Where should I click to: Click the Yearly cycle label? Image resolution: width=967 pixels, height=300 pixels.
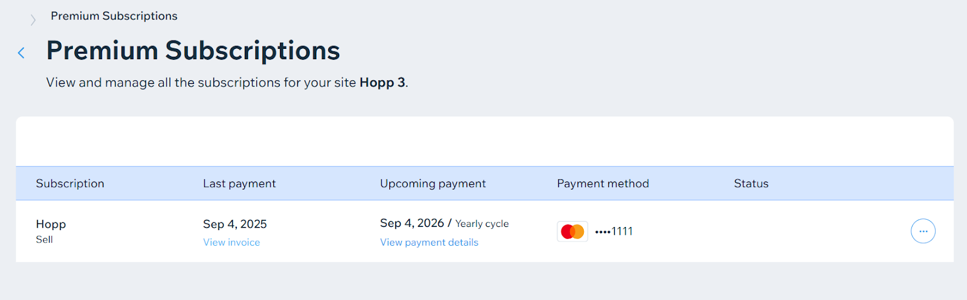coord(482,224)
